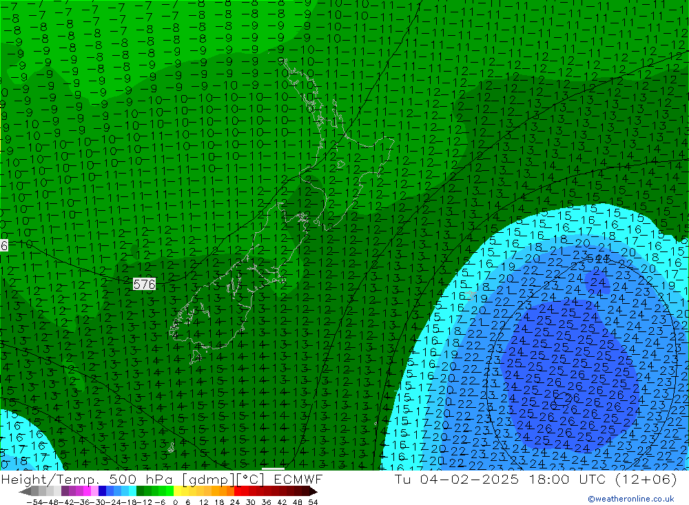Pick the bright yellow swatch in the legend
The image size is (689, 505).
click(178, 491)
